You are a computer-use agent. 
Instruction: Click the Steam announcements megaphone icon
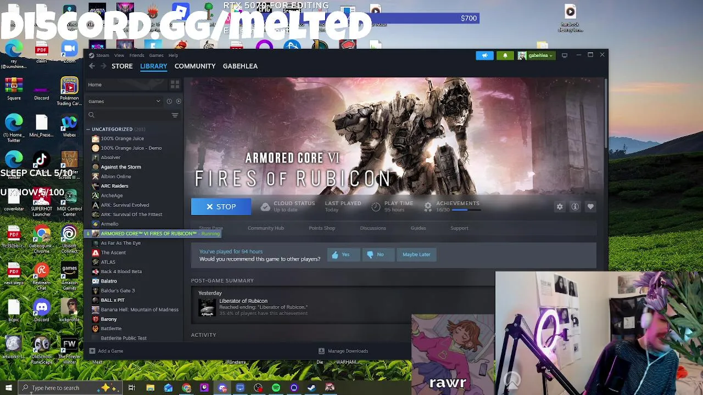(x=484, y=55)
